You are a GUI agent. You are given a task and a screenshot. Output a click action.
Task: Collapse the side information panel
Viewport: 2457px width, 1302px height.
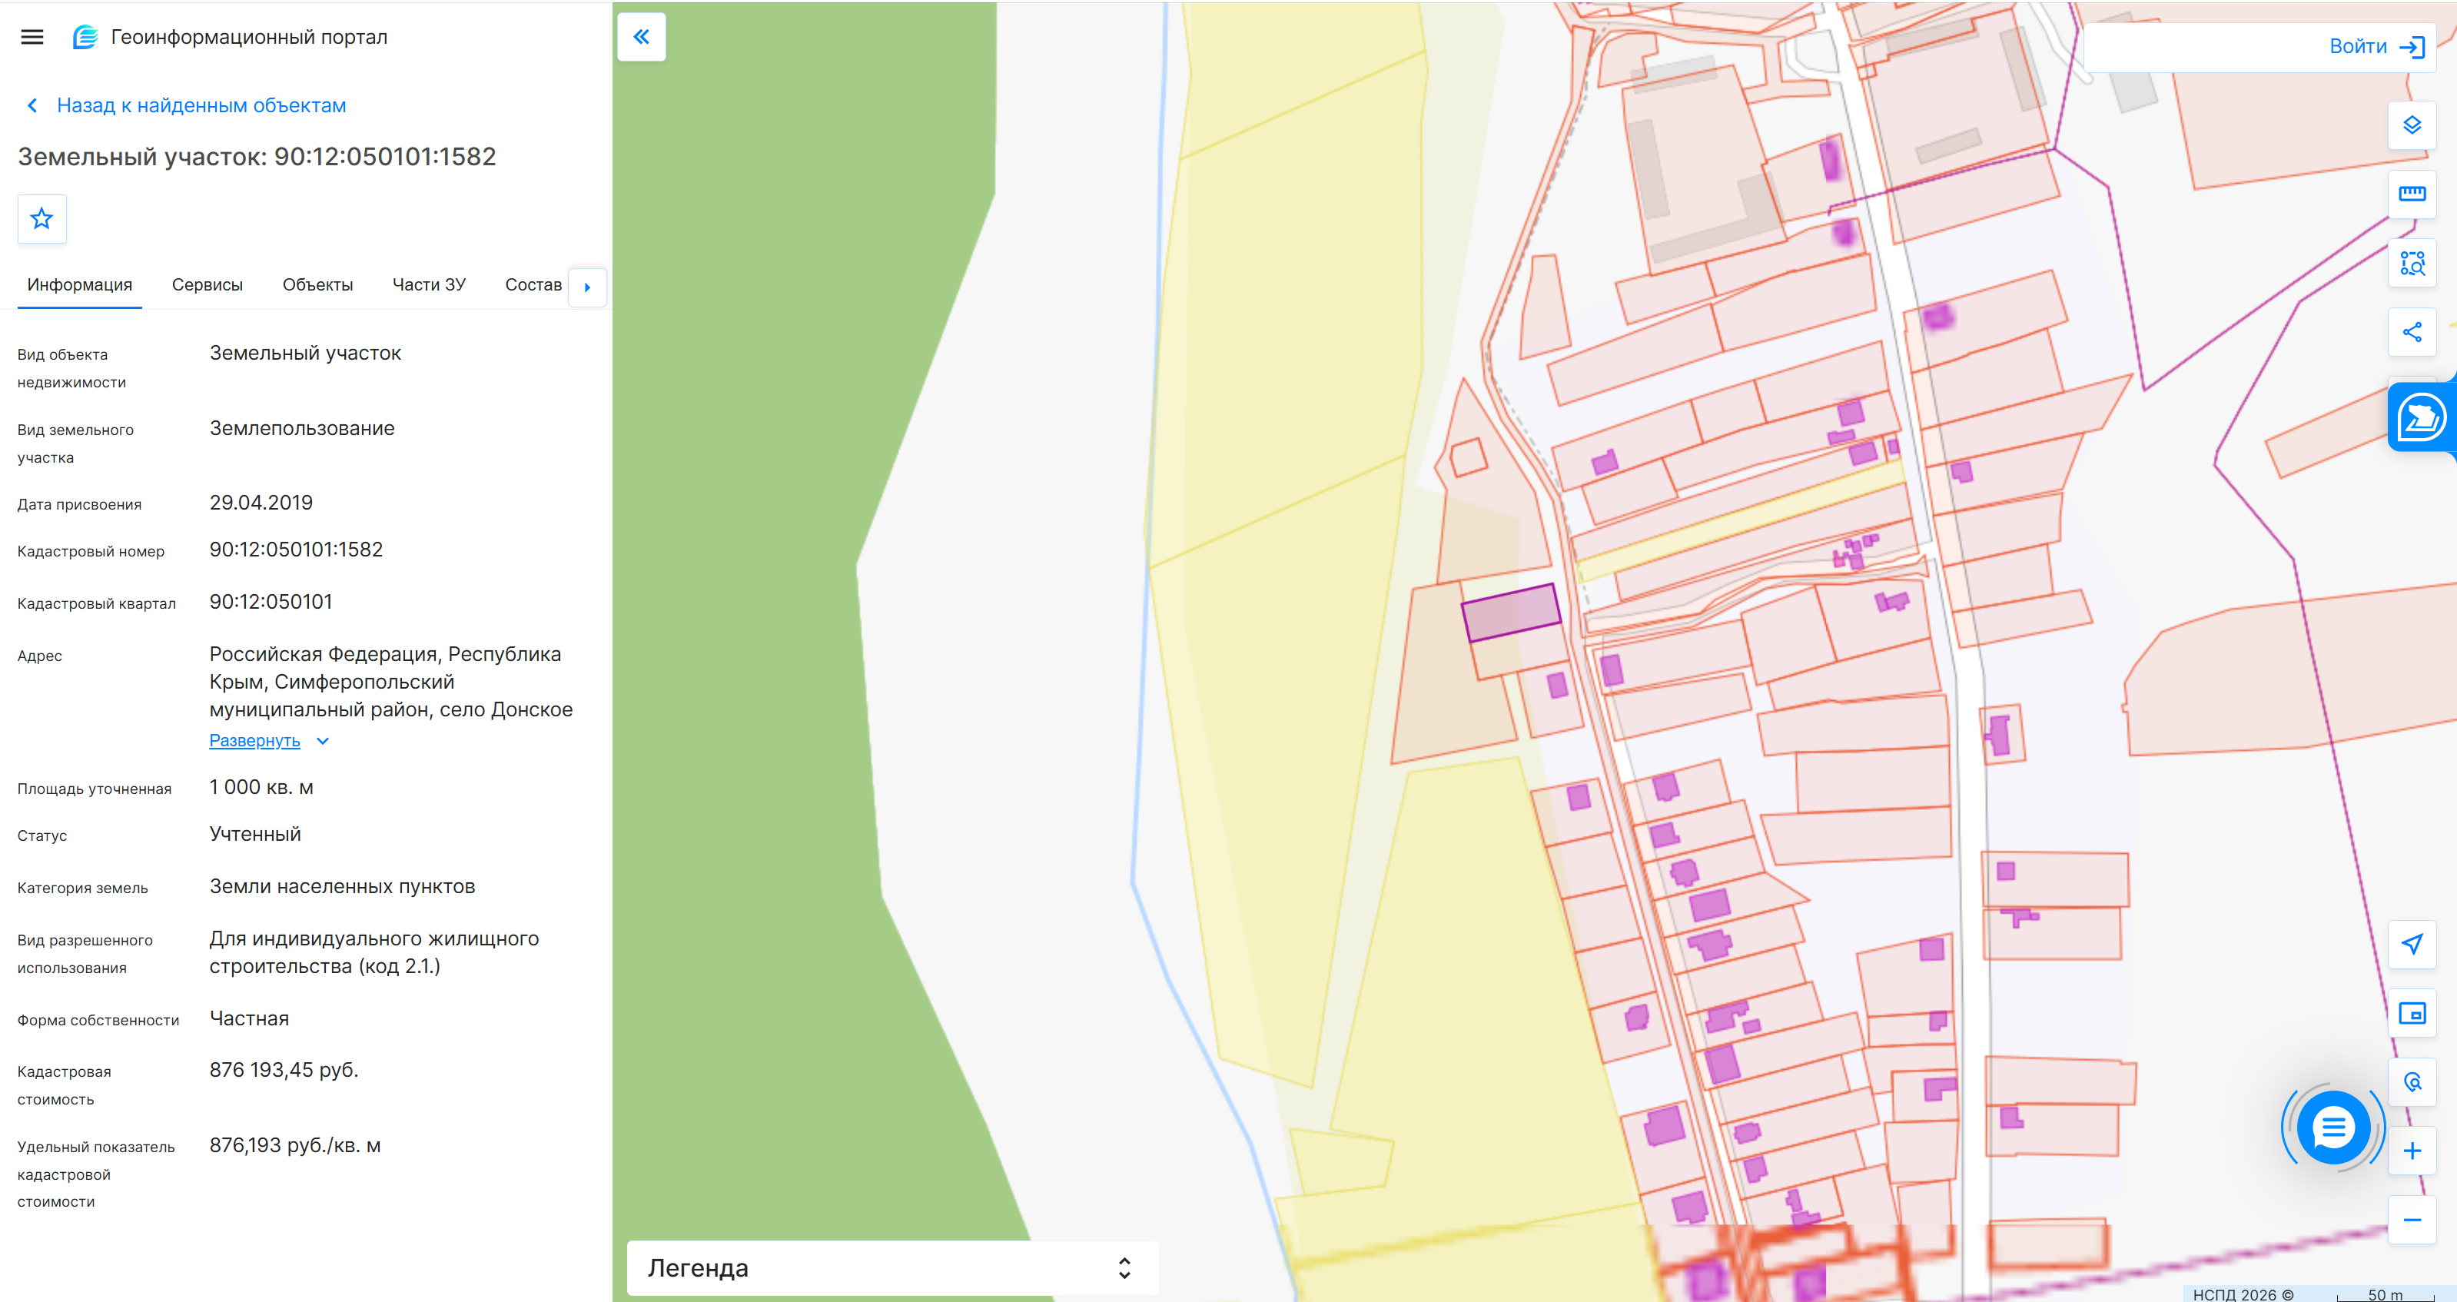click(x=642, y=37)
